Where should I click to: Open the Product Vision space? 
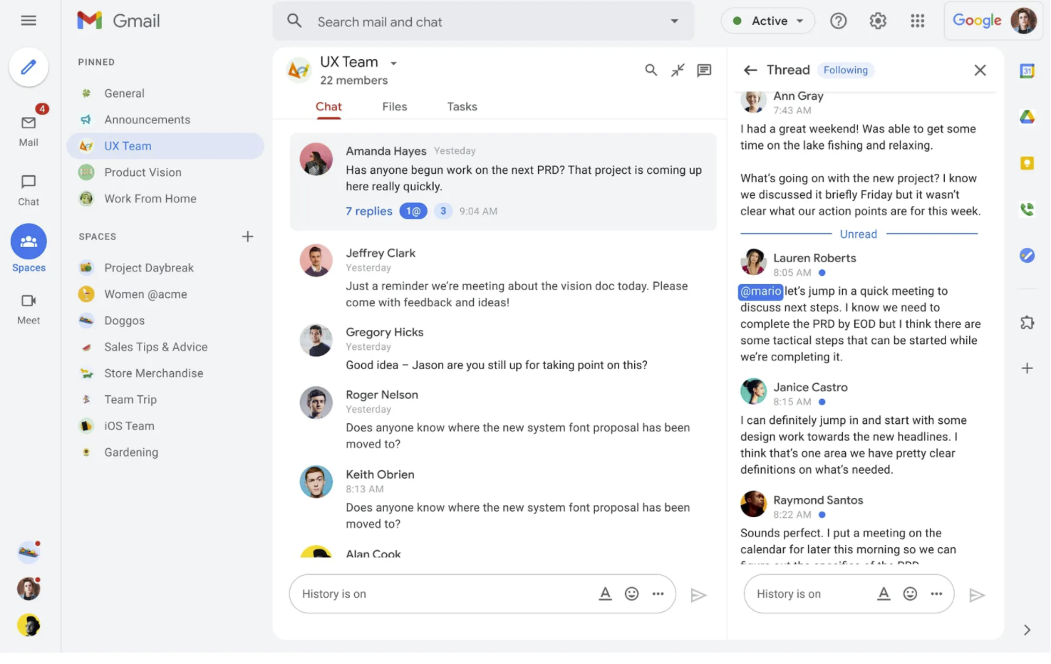coord(165,172)
